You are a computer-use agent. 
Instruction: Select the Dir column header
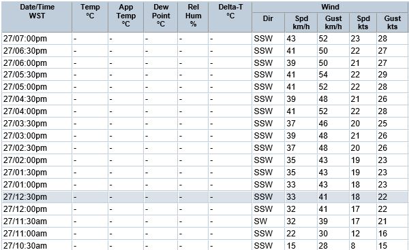pos(268,22)
